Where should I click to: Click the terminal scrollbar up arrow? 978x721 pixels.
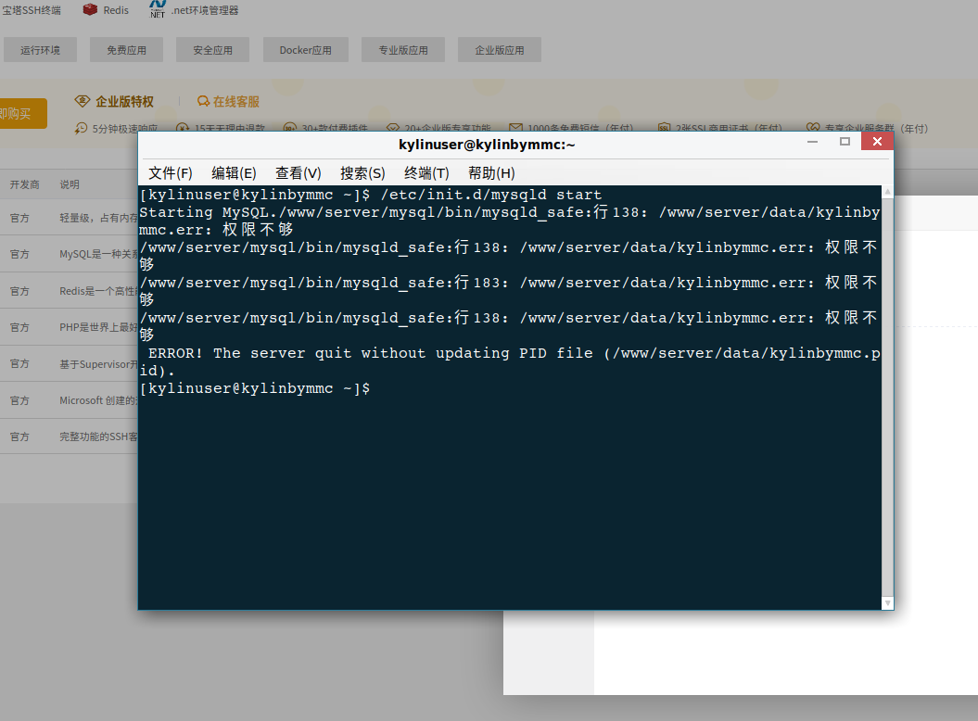887,192
